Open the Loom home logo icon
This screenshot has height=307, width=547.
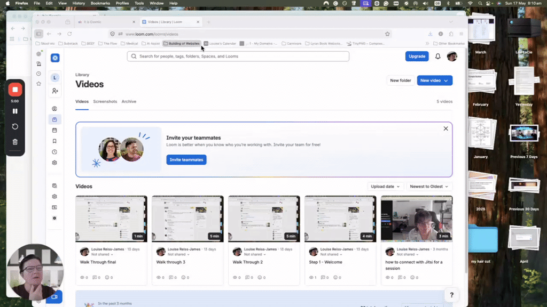[x=55, y=58]
